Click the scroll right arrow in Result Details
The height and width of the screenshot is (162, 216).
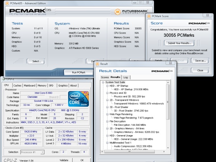[x=164, y=152]
